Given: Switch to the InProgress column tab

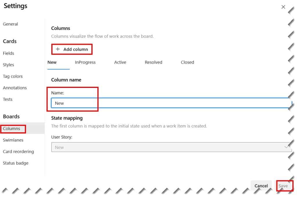Looking at the screenshot, I should (85, 62).
